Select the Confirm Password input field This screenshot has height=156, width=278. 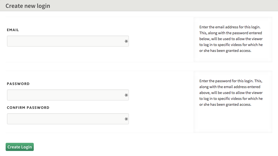pos(68,119)
